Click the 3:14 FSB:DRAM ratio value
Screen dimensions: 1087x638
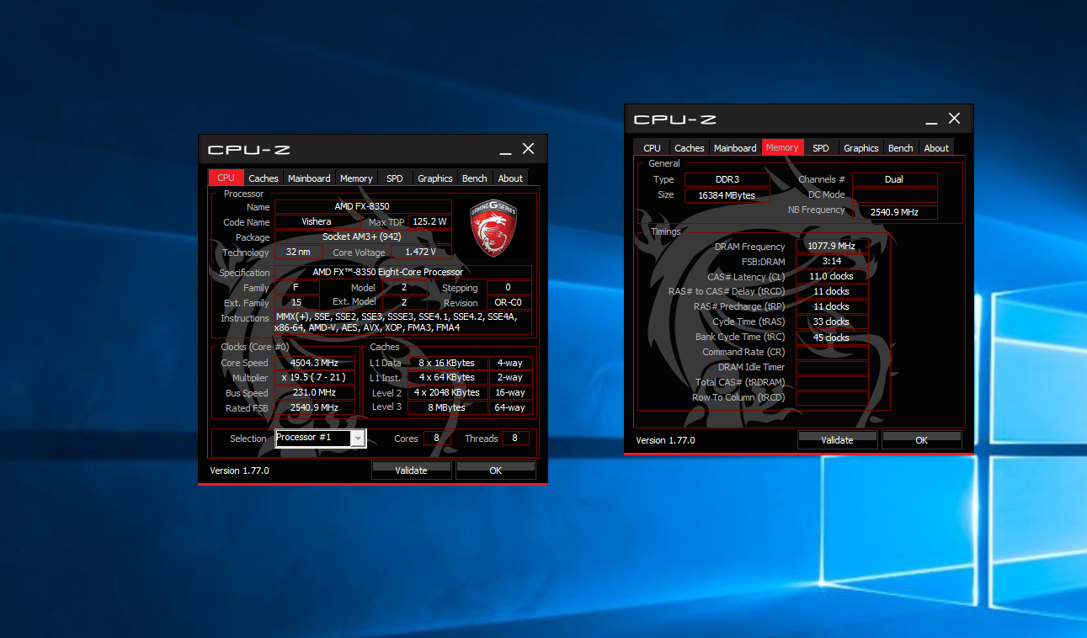click(x=832, y=262)
